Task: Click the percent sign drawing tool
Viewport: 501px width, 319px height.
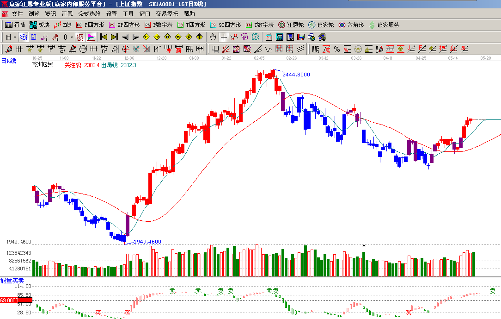Action: (336, 49)
